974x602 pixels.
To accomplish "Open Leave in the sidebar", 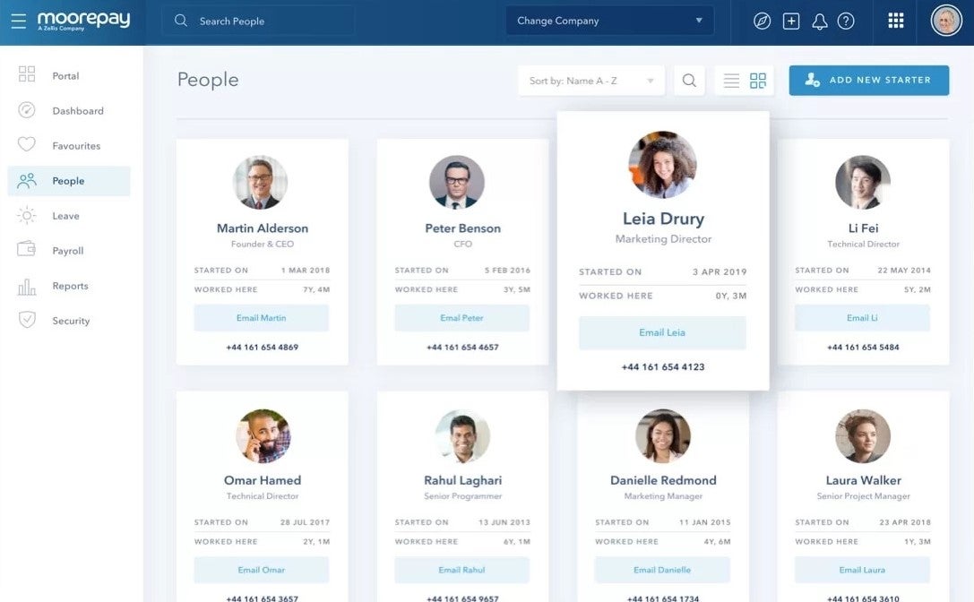I will point(65,216).
